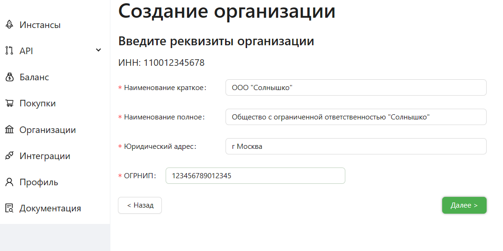The height and width of the screenshot is (251, 503).
Task: Open the Покупки page label
Action: (37, 104)
